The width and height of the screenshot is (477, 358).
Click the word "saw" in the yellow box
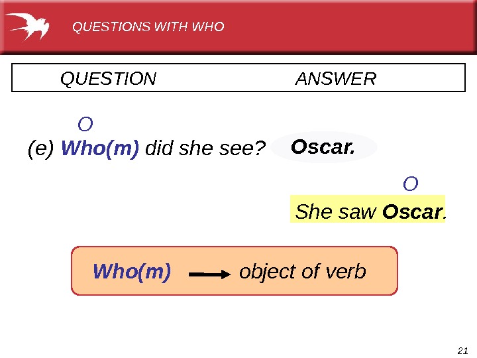pos(352,212)
